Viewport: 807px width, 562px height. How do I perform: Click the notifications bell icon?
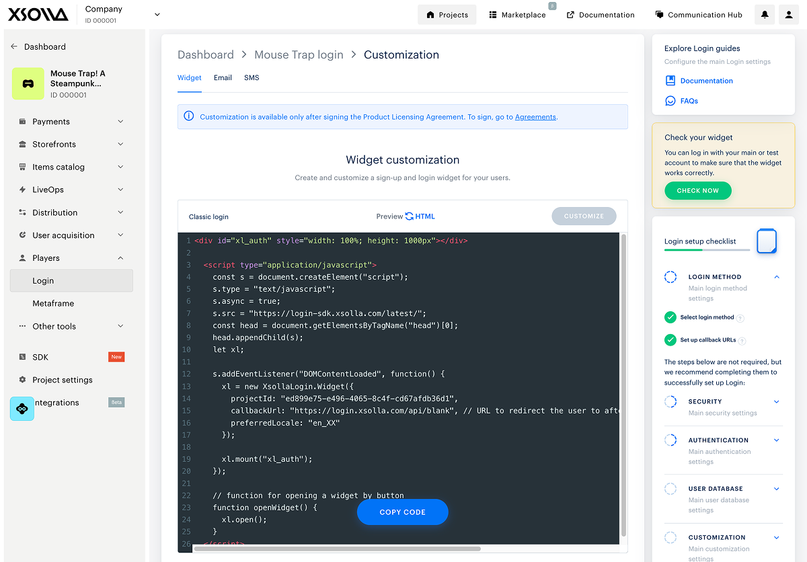coord(765,15)
